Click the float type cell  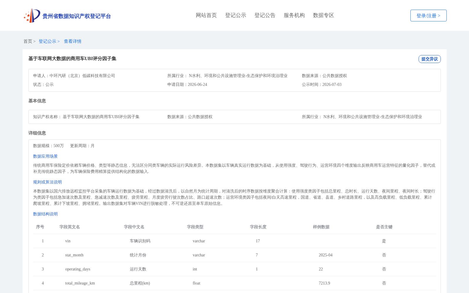(196, 283)
